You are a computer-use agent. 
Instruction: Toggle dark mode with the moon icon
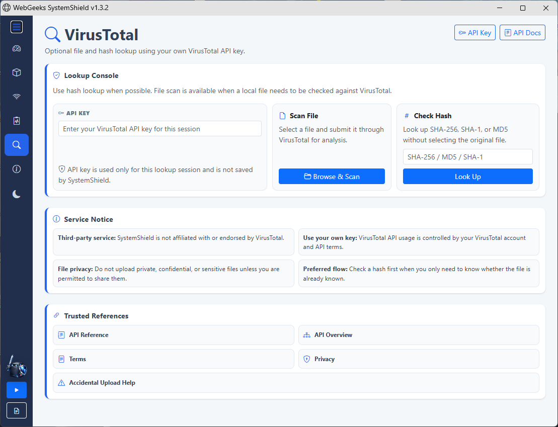(x=17, y=194)
